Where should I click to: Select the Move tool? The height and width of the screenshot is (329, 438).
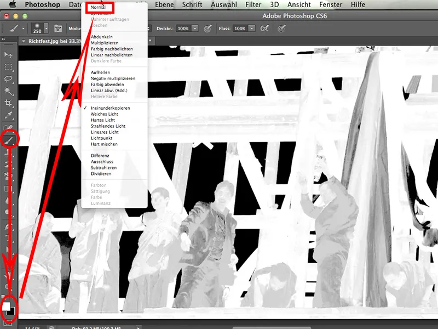[x=8, y=54]
